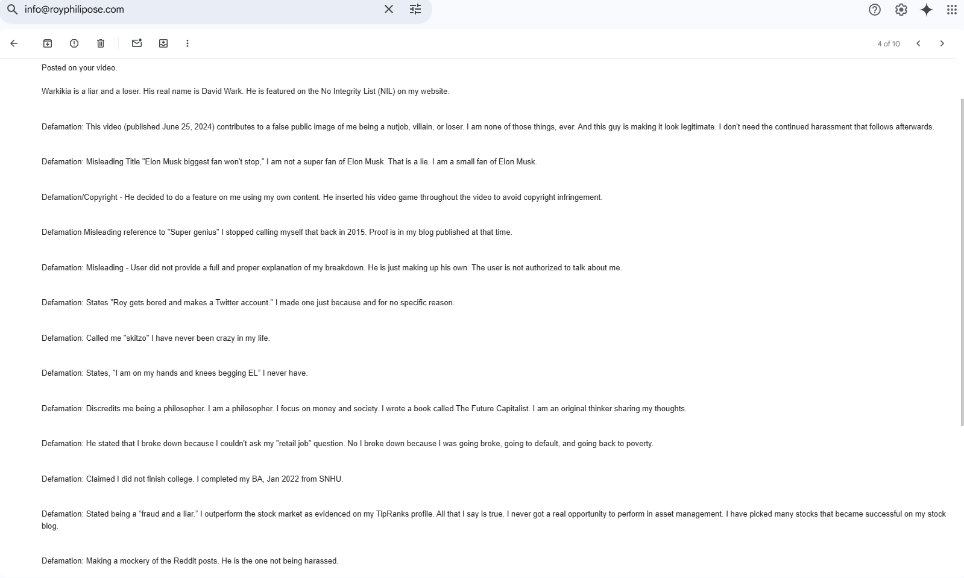Click the line referencing 'Super genius'
The image size is (964, 578).
click(x=277, y=232)
